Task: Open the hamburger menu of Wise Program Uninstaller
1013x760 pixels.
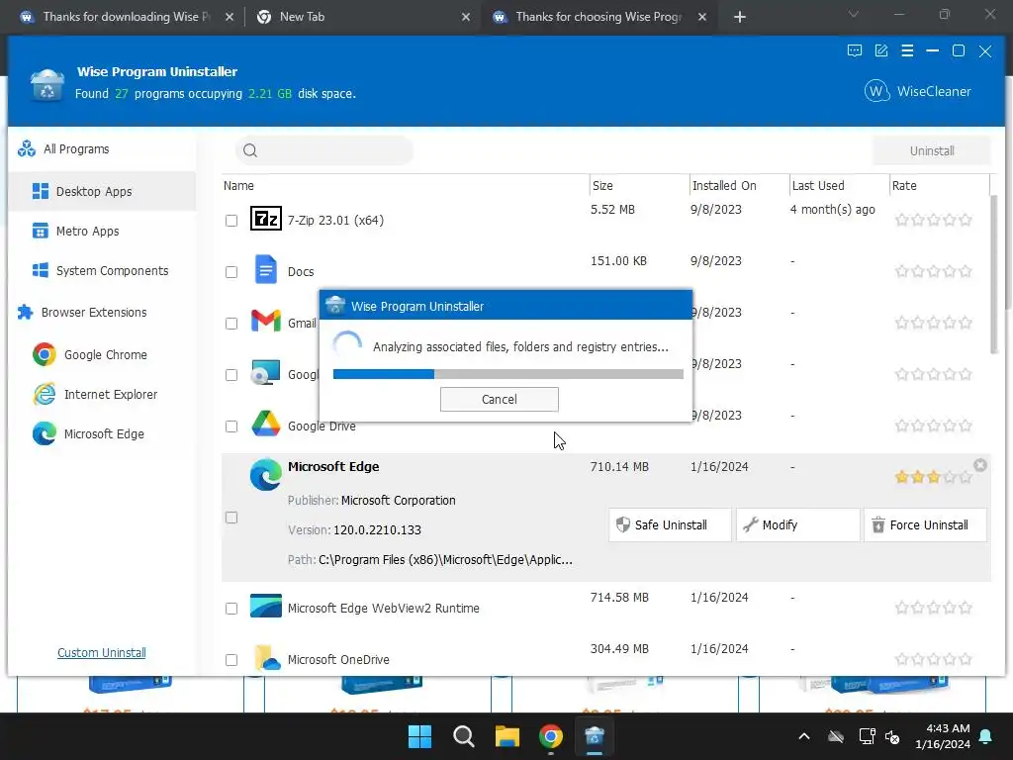Action: tap(907, 51)
